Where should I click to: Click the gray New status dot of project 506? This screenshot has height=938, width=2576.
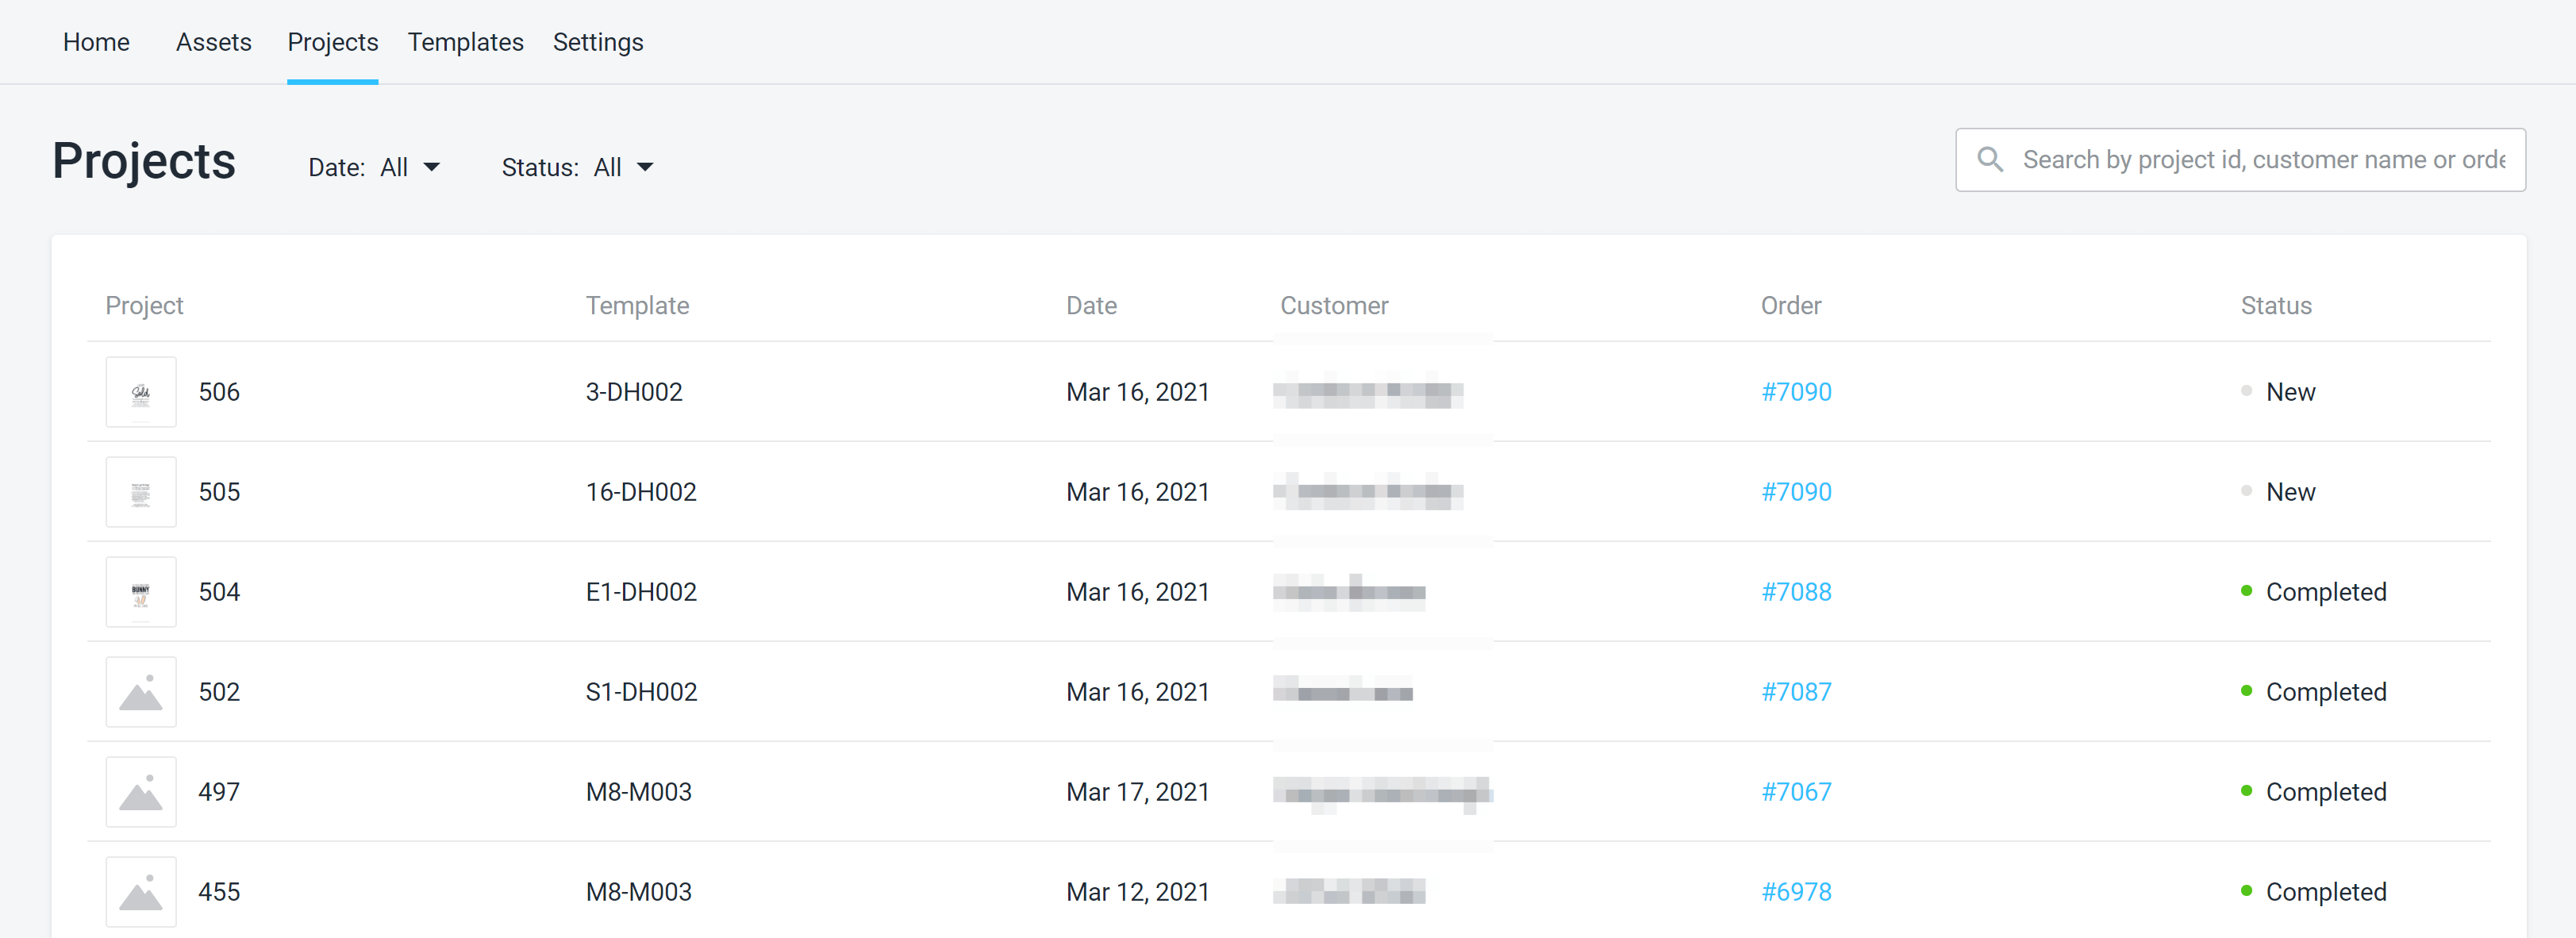pos(2247,391)
